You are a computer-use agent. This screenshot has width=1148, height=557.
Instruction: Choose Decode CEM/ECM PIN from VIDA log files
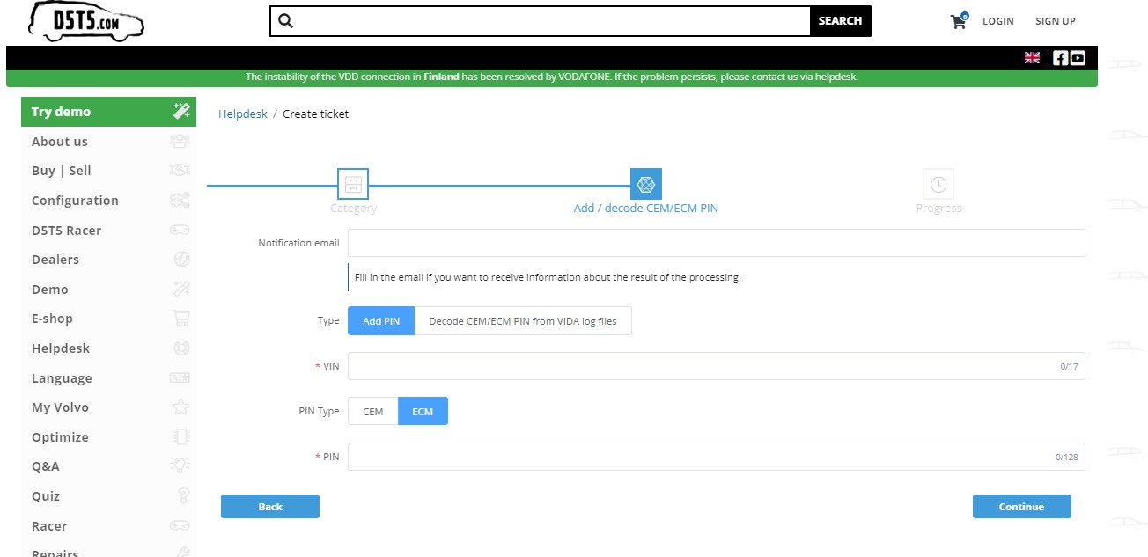pyautogui.click(x=523, y=321)
